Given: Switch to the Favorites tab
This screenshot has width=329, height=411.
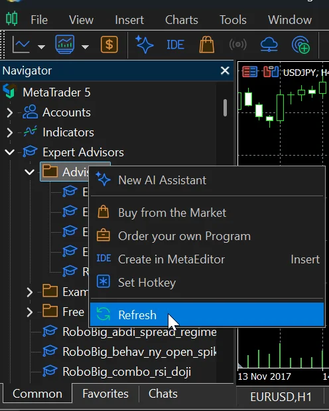Looking at the screenshot, I should point(105,394).
